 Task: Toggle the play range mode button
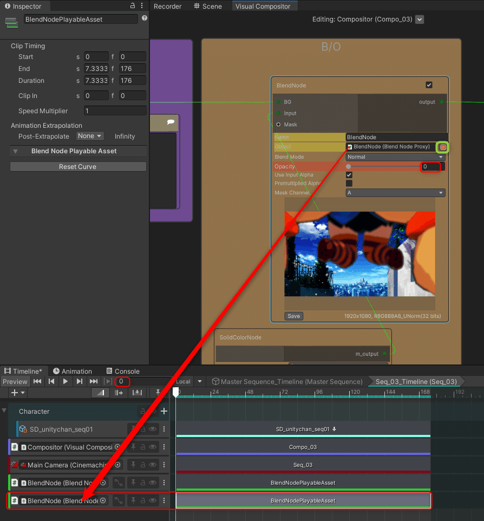point(108,381)
